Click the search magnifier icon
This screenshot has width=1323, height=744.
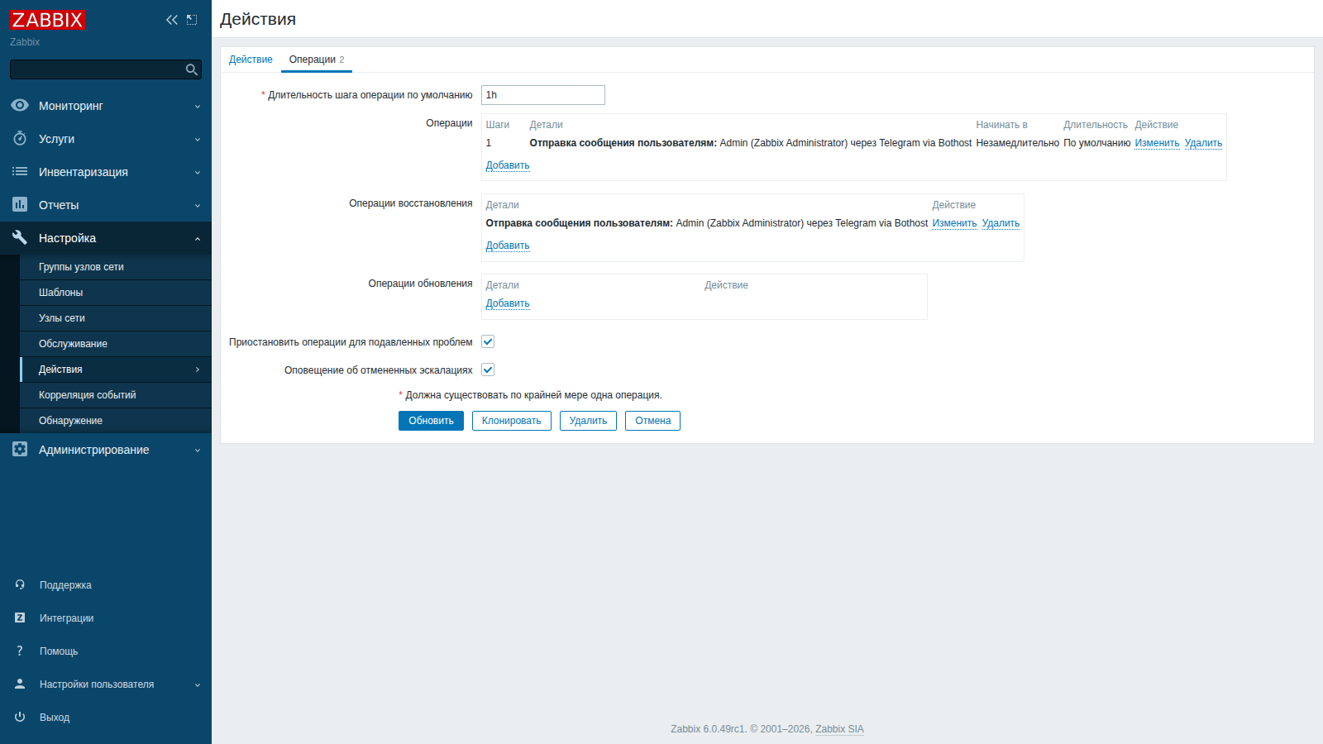click(x=192, y=69)
